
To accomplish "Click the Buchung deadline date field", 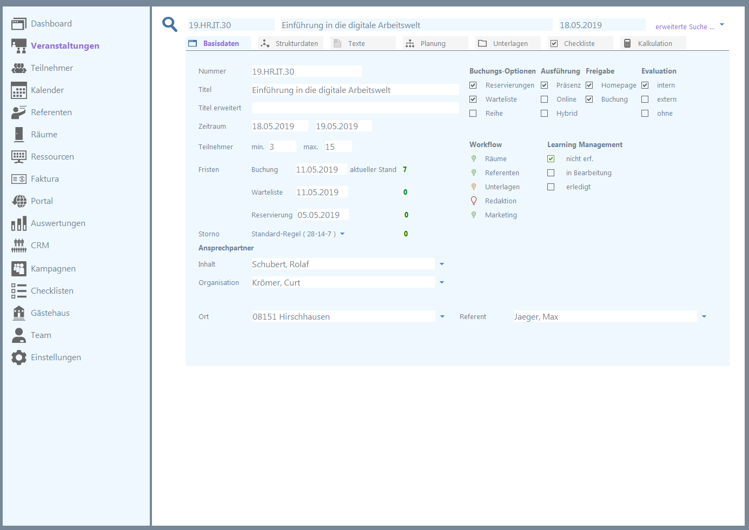I will point(321,170).
